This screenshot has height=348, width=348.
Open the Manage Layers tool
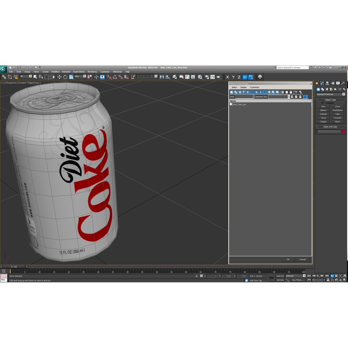(x=175, y=77)
